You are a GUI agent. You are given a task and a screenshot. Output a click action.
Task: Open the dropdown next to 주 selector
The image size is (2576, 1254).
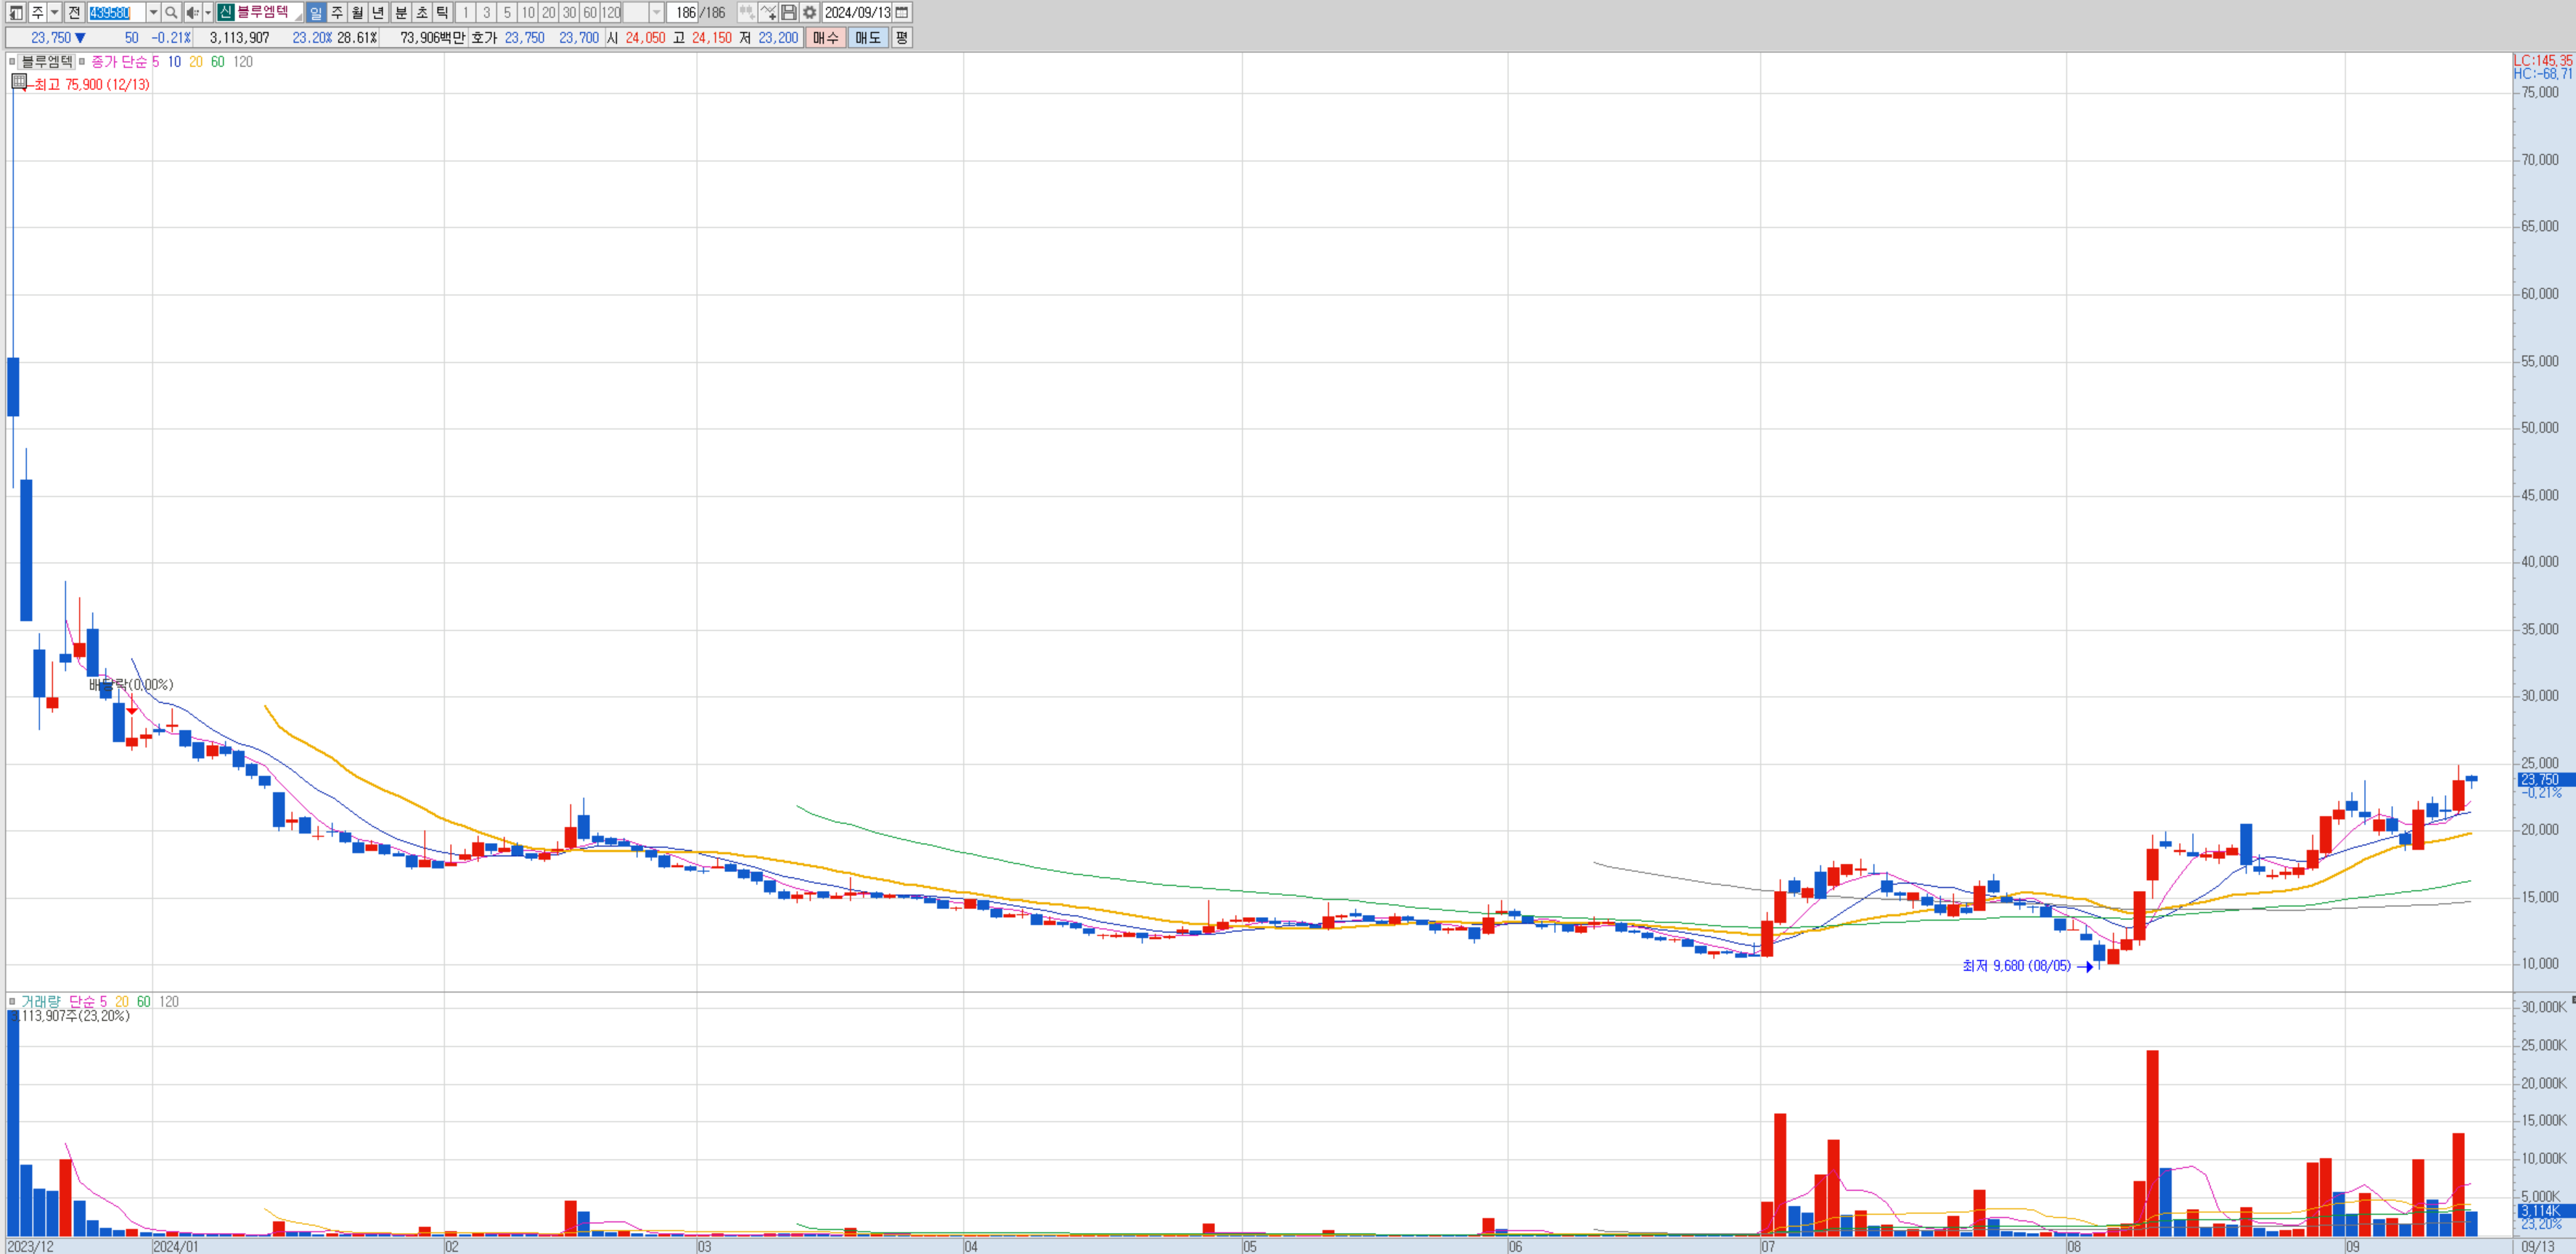click(55, 12)
